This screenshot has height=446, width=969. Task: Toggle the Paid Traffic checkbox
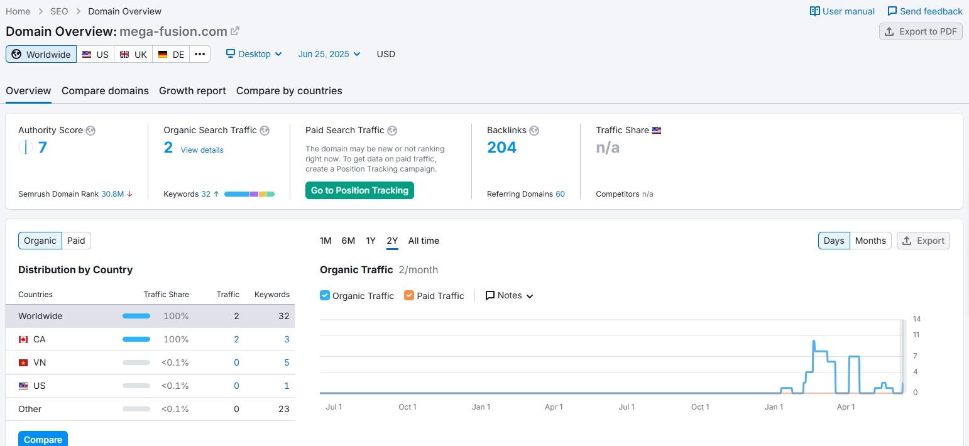click(409, 295)
